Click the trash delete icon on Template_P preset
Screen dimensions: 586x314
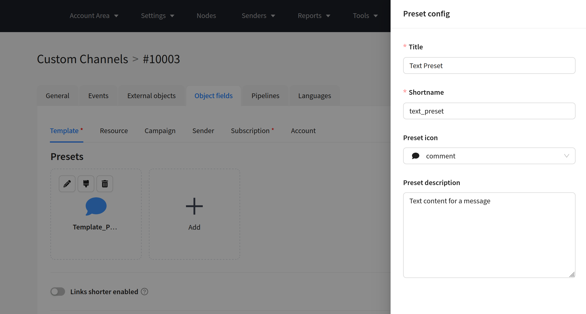tap(105, 184)
